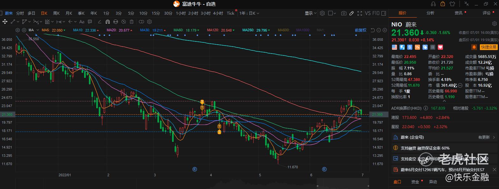Open the wave tool options arrow
The image size is (499, 189).
pos(41,22)
